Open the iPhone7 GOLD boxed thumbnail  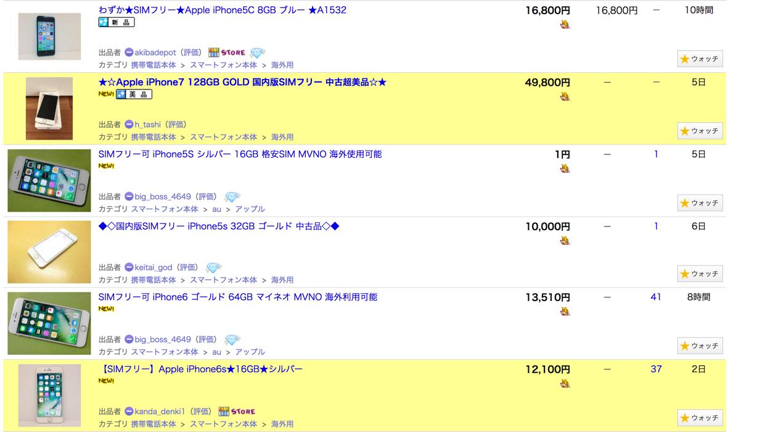point(49,109)
